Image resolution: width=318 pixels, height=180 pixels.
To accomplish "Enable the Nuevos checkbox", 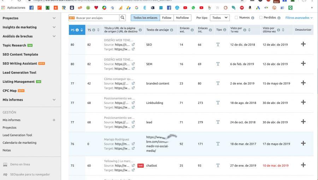I will [x=236, y=18].
